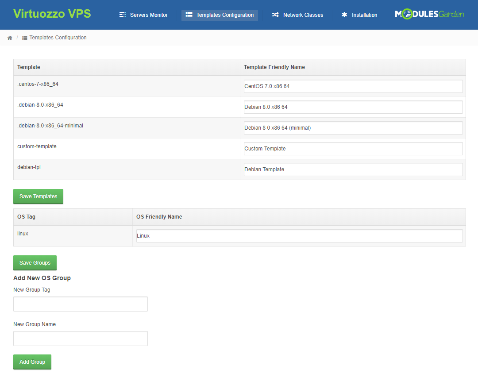Screen dimensions: 478x381
Task: Open the Templates Configuration tab
Action: click(220, 15)
